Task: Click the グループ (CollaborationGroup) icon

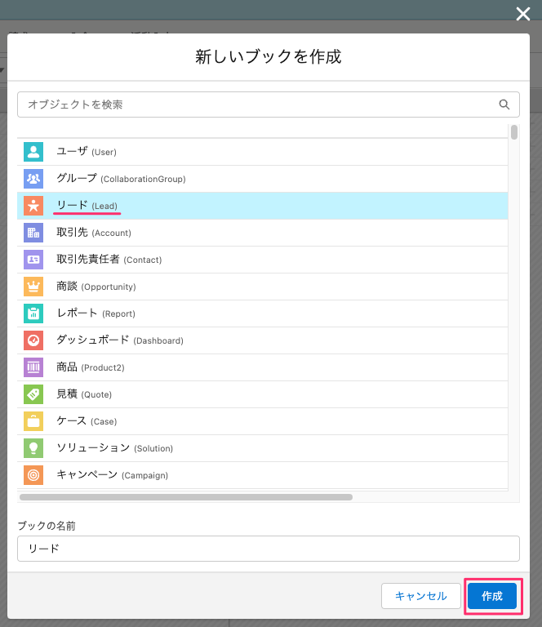Action: click(33, 179)
